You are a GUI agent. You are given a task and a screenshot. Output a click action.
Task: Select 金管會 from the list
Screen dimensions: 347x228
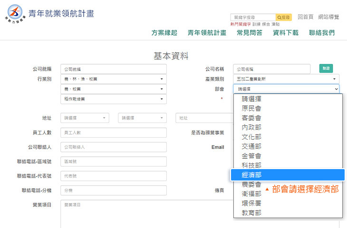[288, 156]
